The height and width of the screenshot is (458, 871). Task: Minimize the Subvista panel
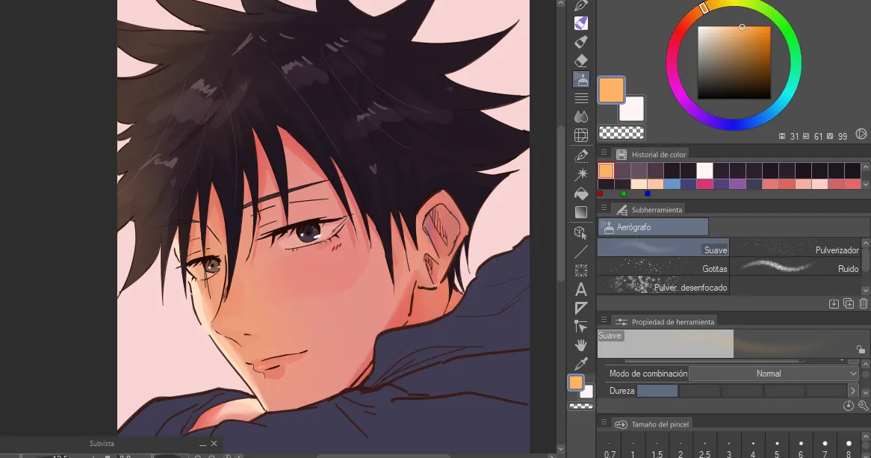(202, 444)
